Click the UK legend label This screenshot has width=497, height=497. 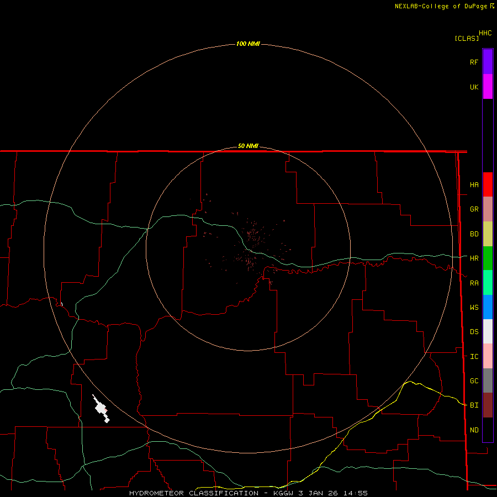coord(474,87)
